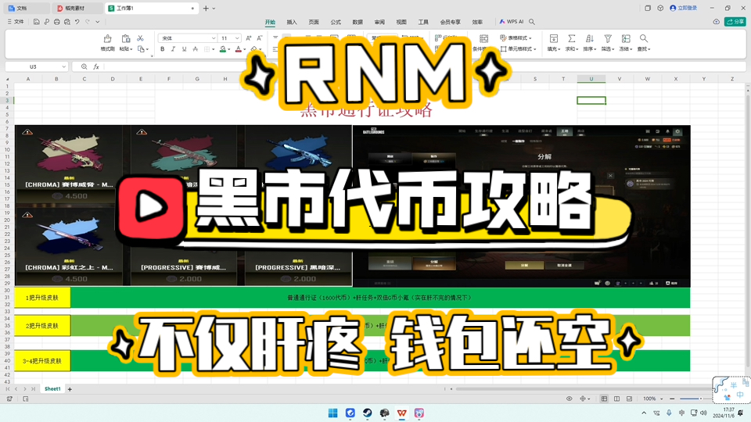Click the search icon next to WPS AI
Screen dimensions: 751x422
pos(532,22)
